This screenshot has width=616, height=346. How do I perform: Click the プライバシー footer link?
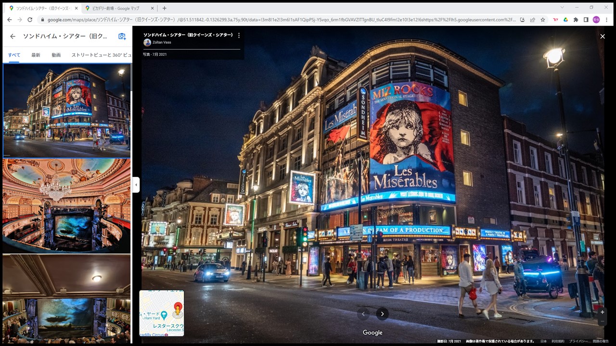point(578,341)
